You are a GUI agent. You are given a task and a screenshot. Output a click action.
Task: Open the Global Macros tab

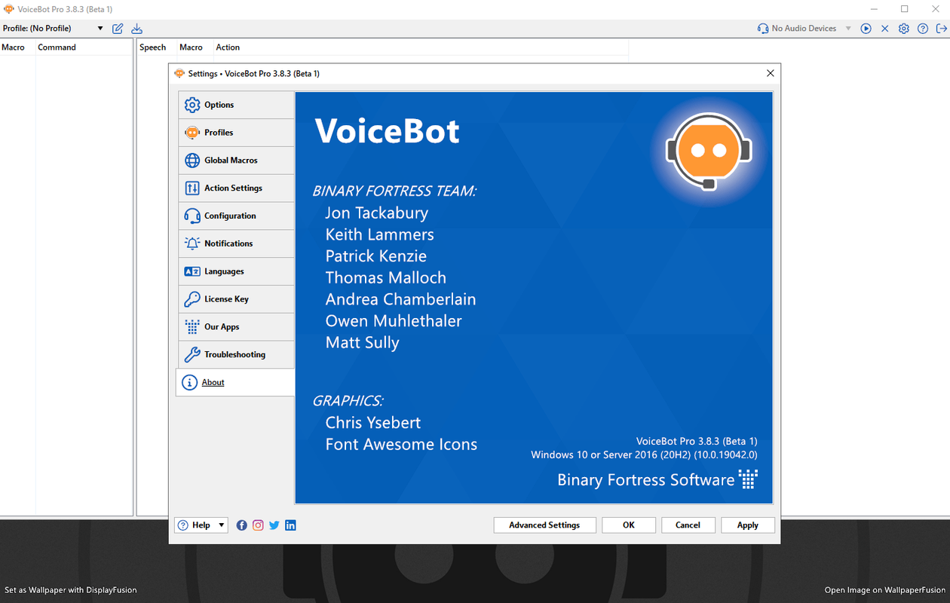[236, 161]
